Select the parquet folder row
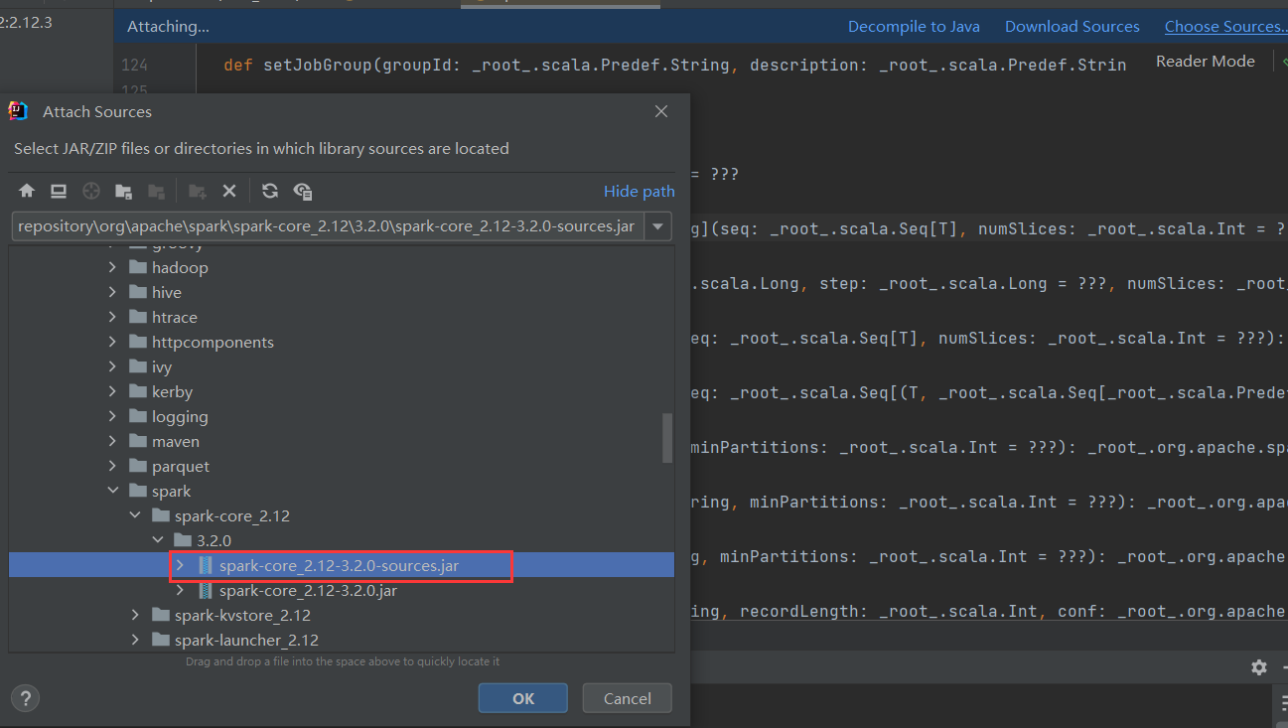The width and height of the screenshot is (1288, 728). (x=341, y=466)
